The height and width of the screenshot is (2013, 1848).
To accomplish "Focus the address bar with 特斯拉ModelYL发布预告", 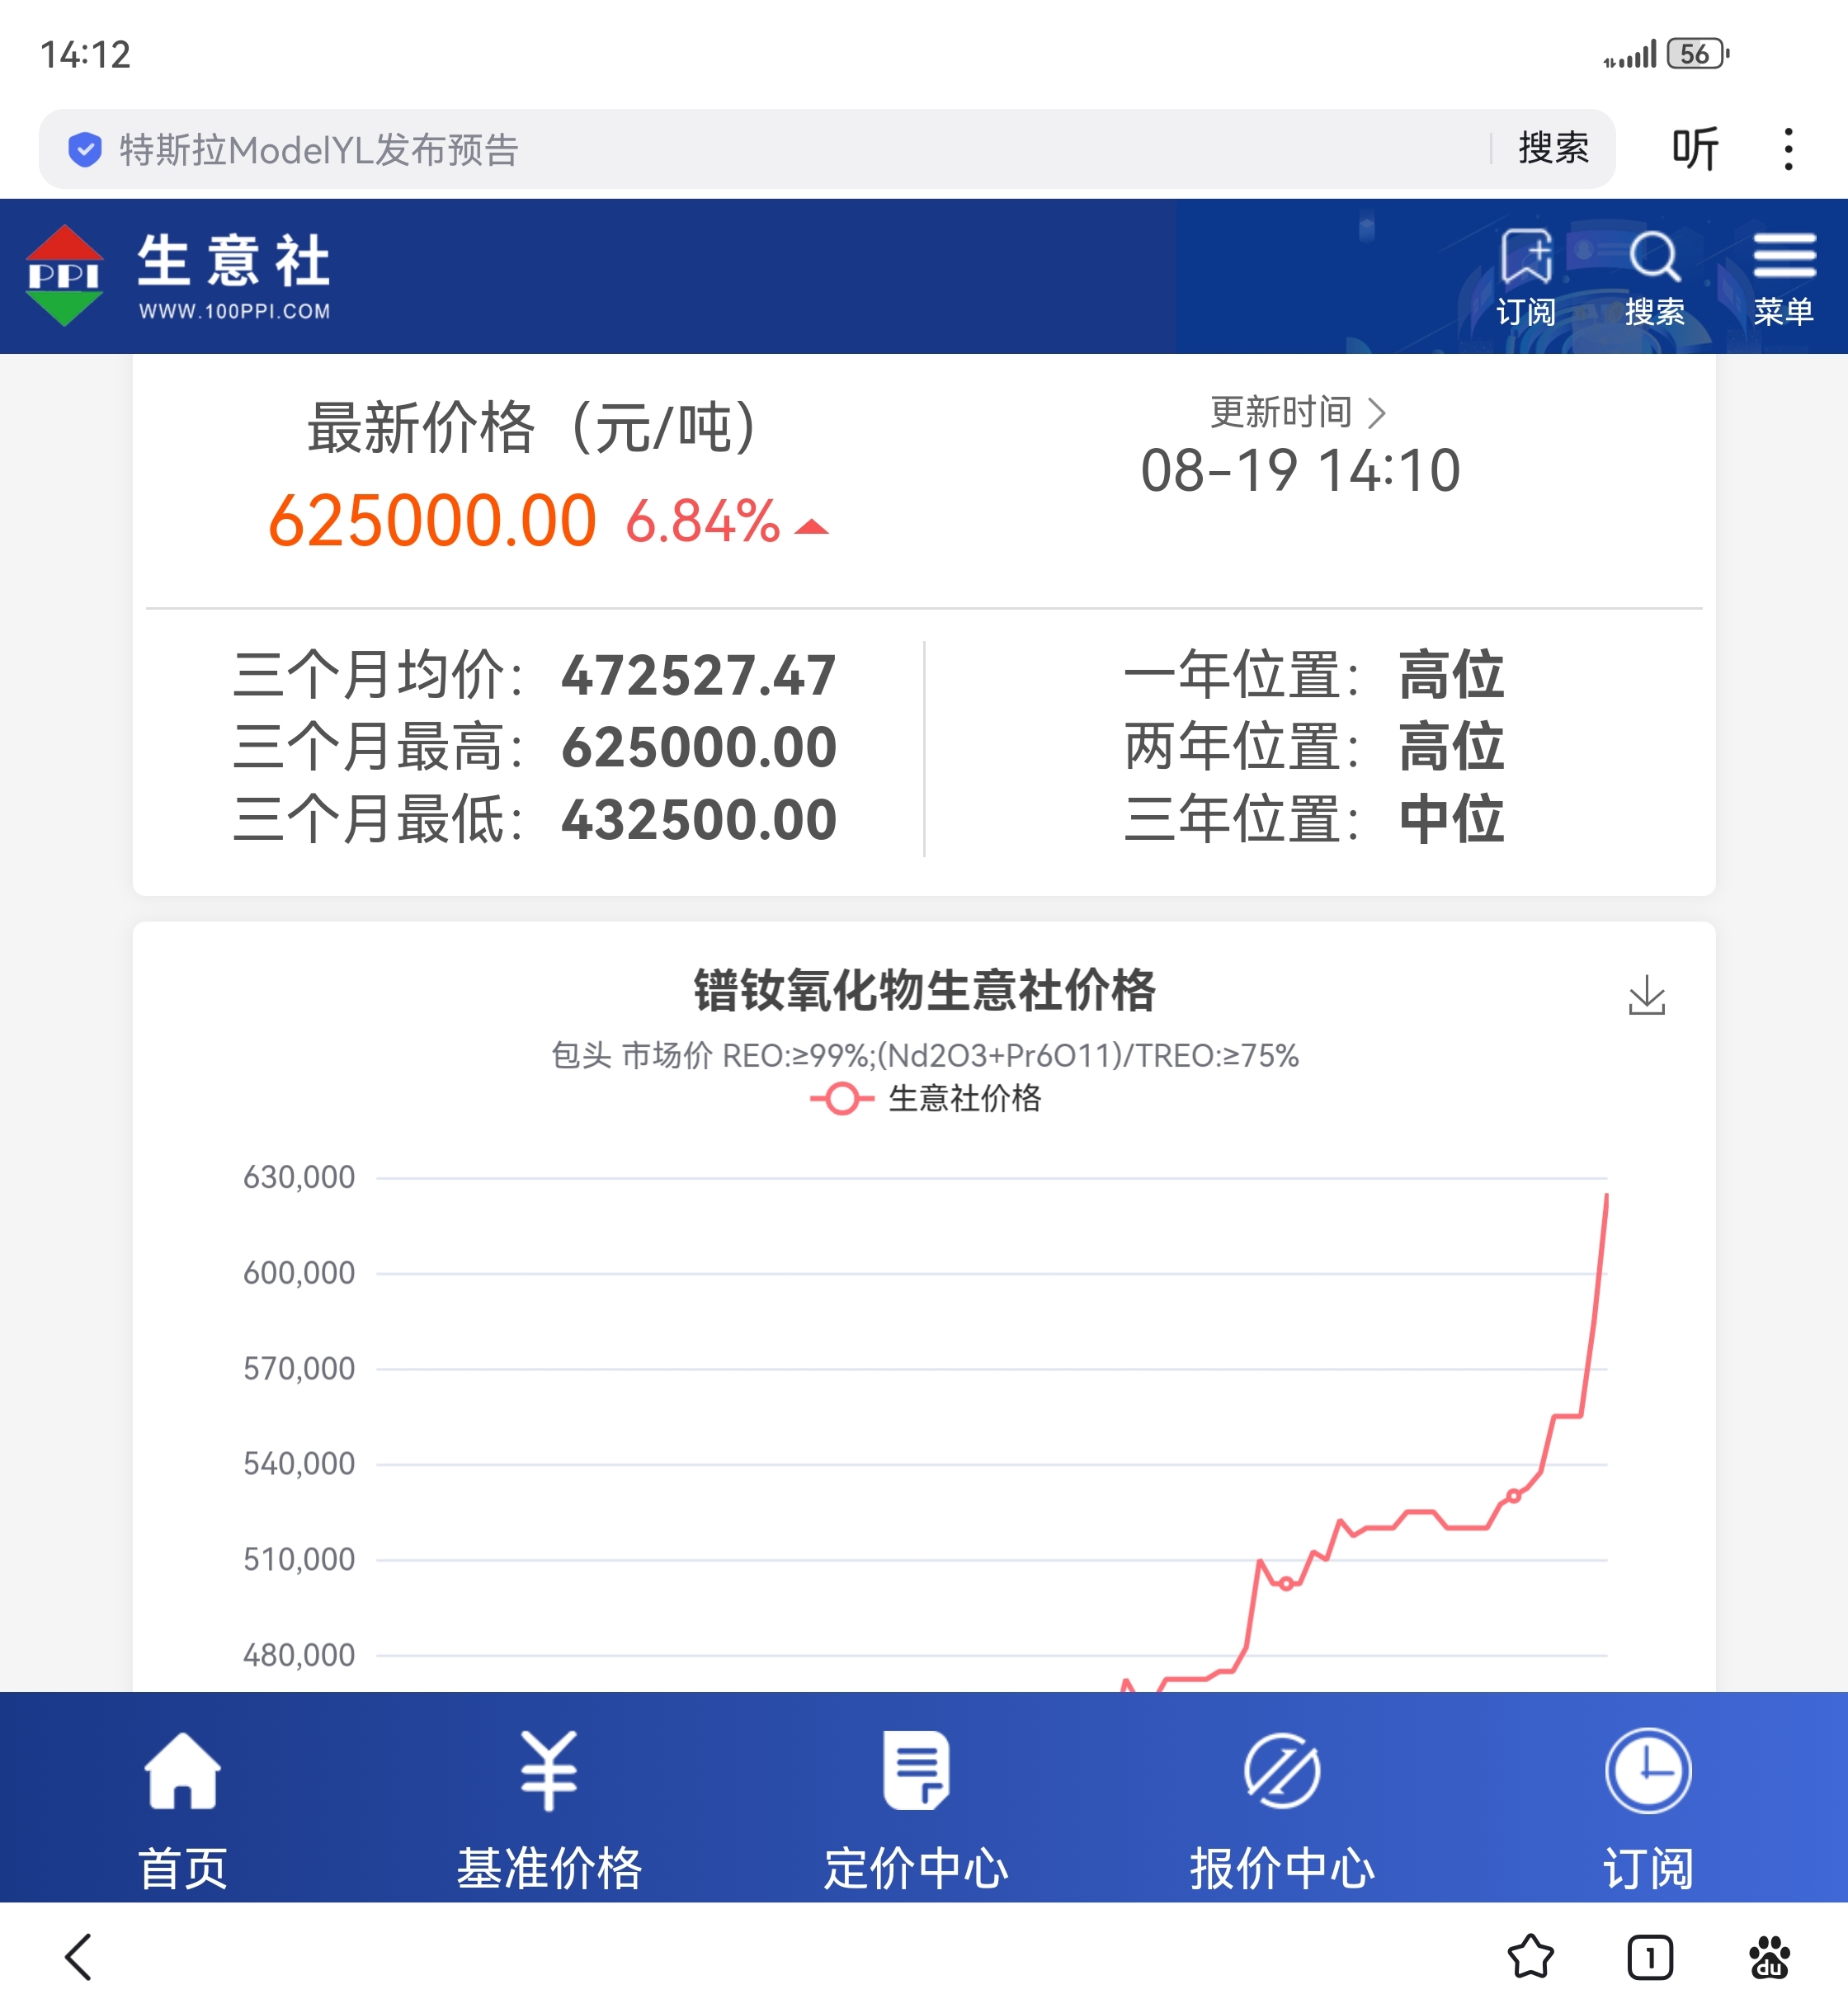I will point(826,149).
